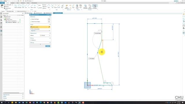Click the Finish Sketch flag icon

(2, 6)
